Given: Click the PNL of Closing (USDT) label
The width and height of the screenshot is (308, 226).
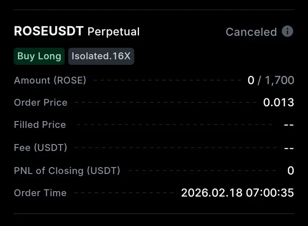Looking at the screenshot, I should 67,171.
